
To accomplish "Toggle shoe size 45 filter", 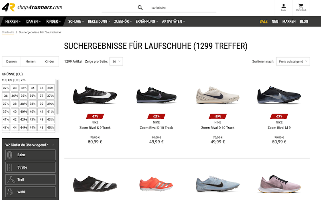I will tap(42, 127).
